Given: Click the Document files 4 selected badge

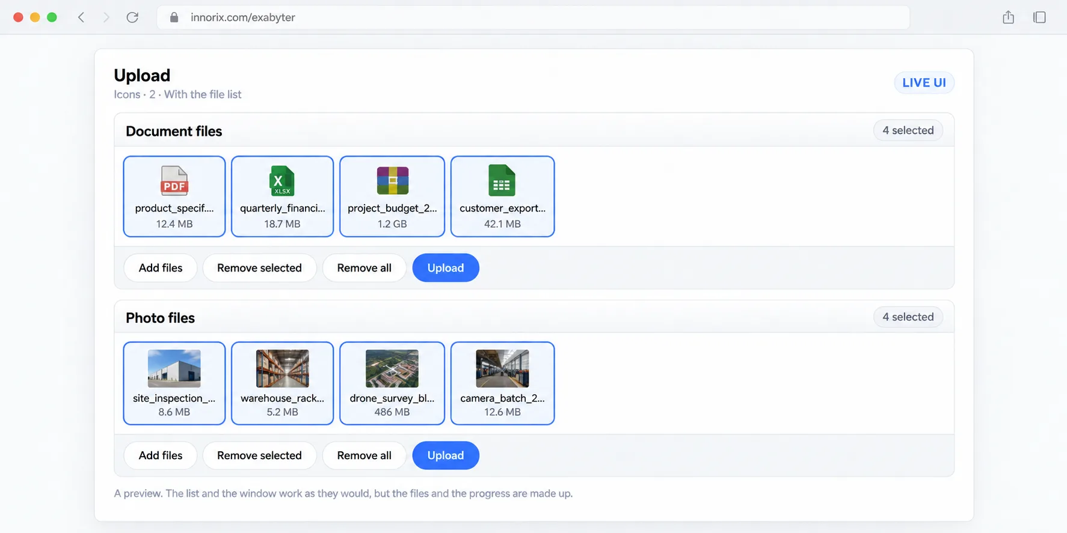Looking at the screenshot, I should (x=908, y=130).
